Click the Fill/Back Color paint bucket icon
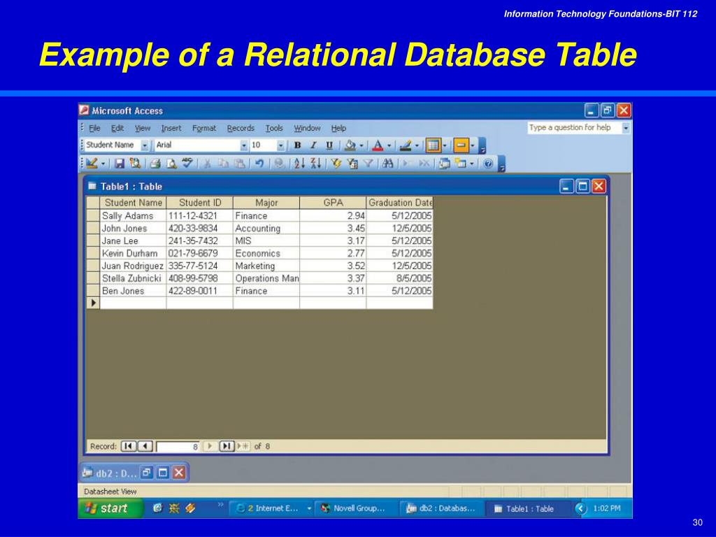The height and width of the screenshot is (537, 716). click(350, 145)
